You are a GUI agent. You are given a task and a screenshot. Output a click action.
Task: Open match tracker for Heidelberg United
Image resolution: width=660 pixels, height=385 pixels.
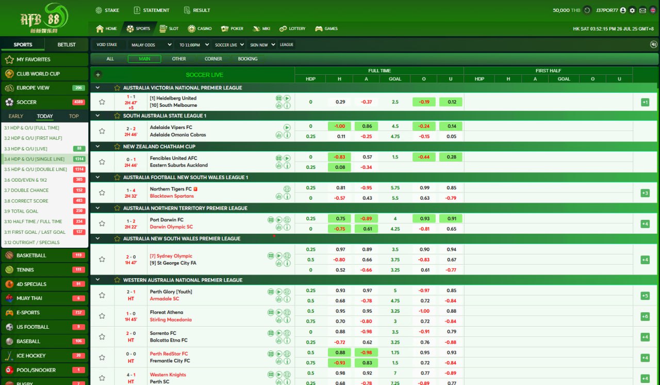278,98
